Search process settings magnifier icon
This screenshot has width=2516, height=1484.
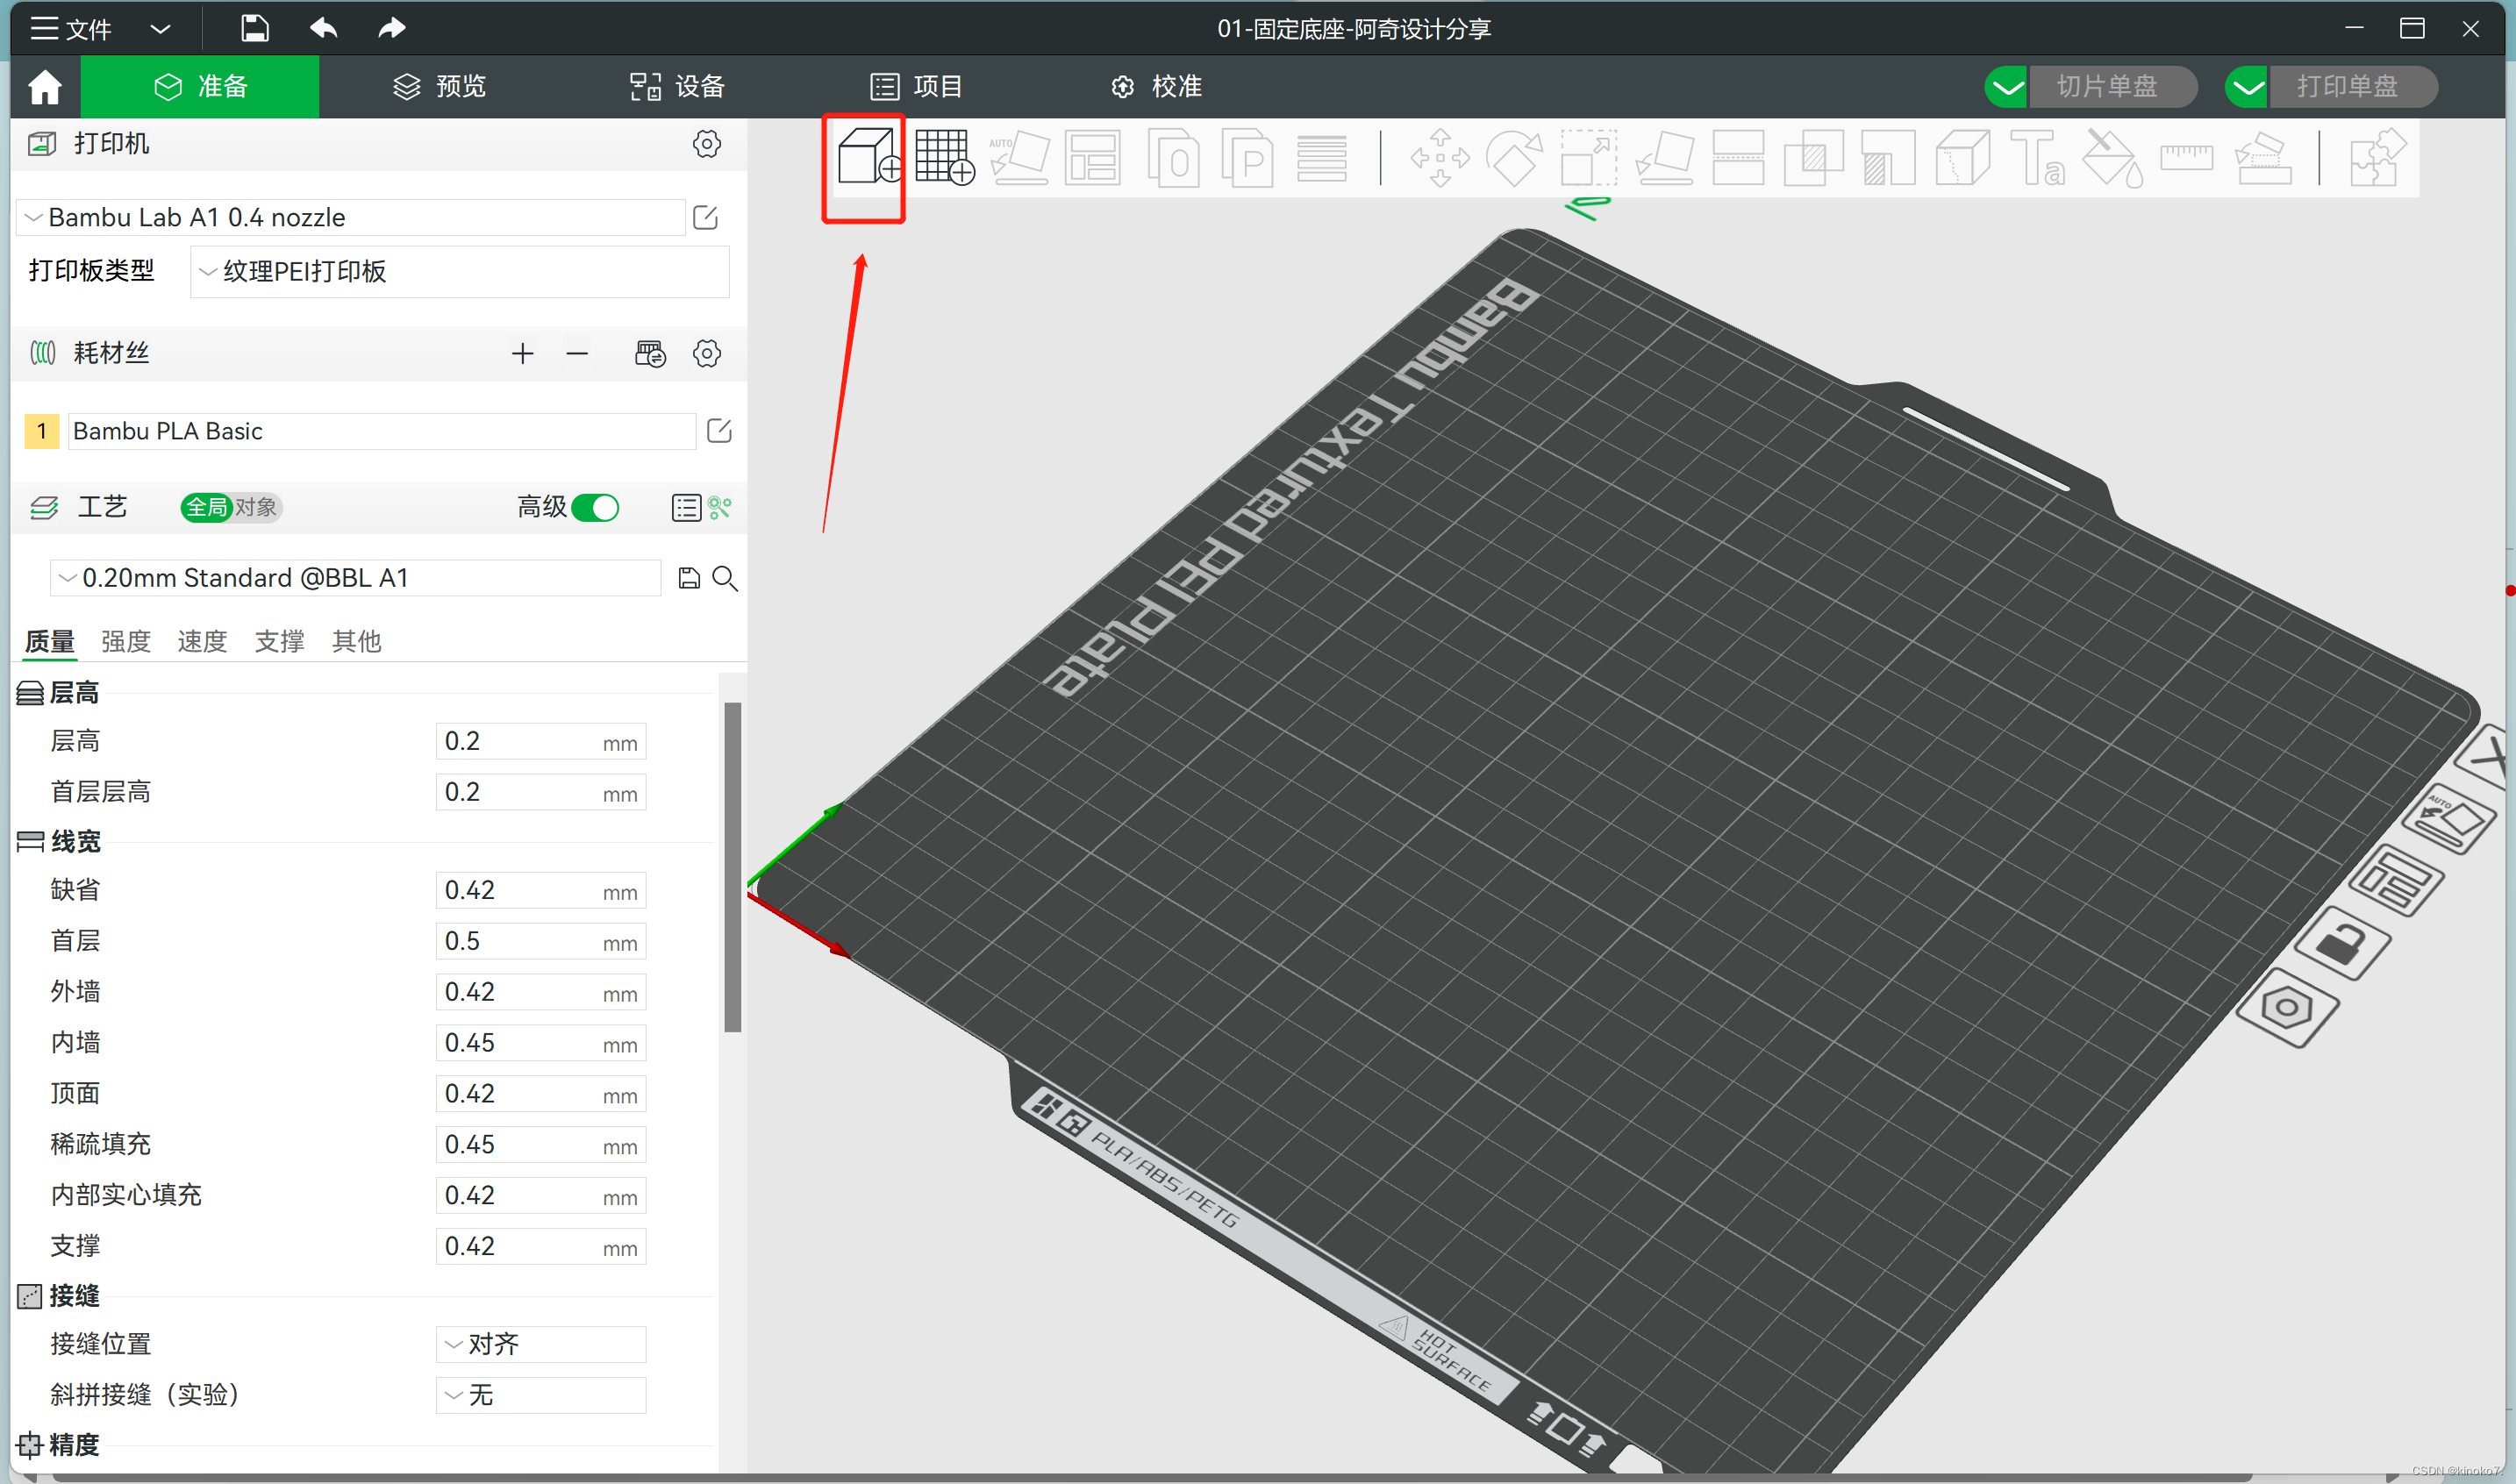tap(725, 578)
